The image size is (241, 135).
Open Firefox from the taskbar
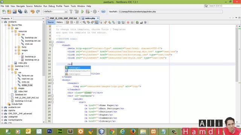point(133,131)
